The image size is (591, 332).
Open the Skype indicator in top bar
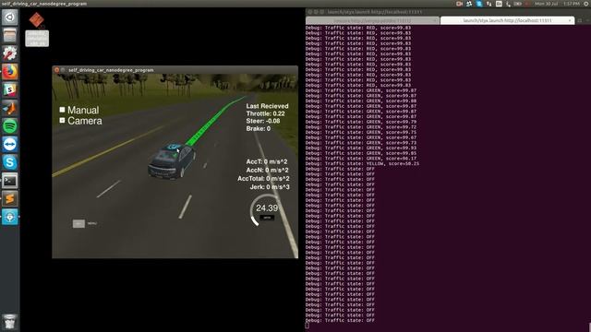point(479,4)
